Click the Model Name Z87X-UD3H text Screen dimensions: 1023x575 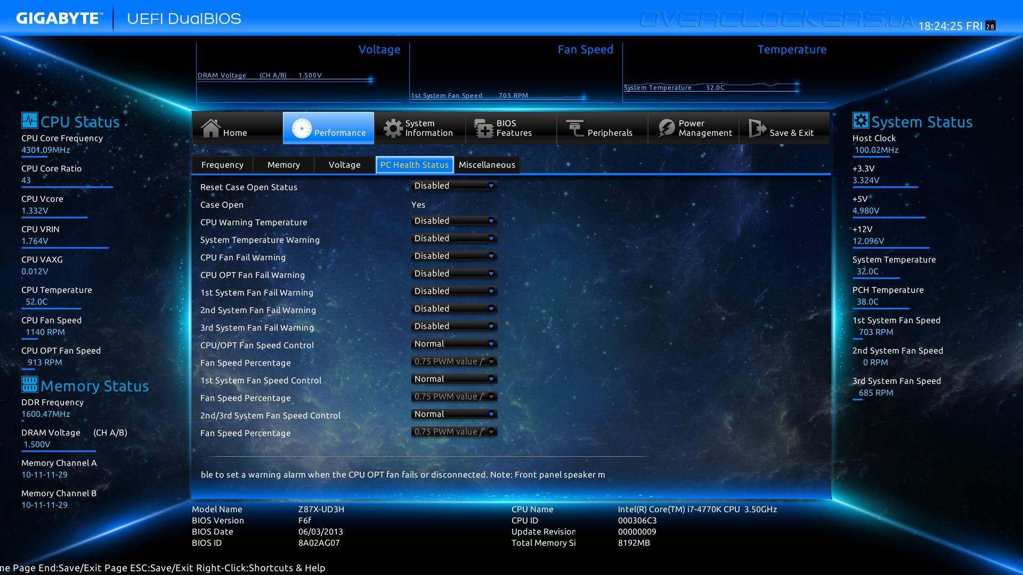point(321,510)
